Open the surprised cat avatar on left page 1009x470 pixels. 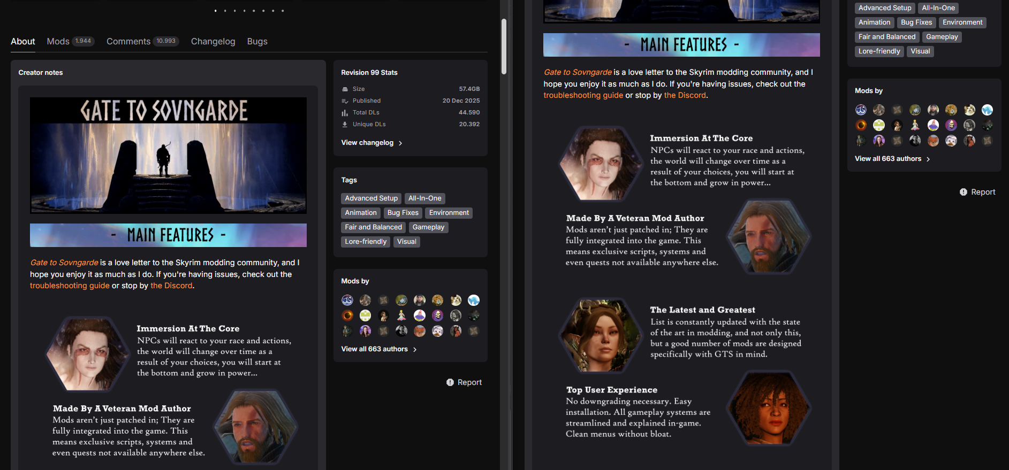coord(456,300)
